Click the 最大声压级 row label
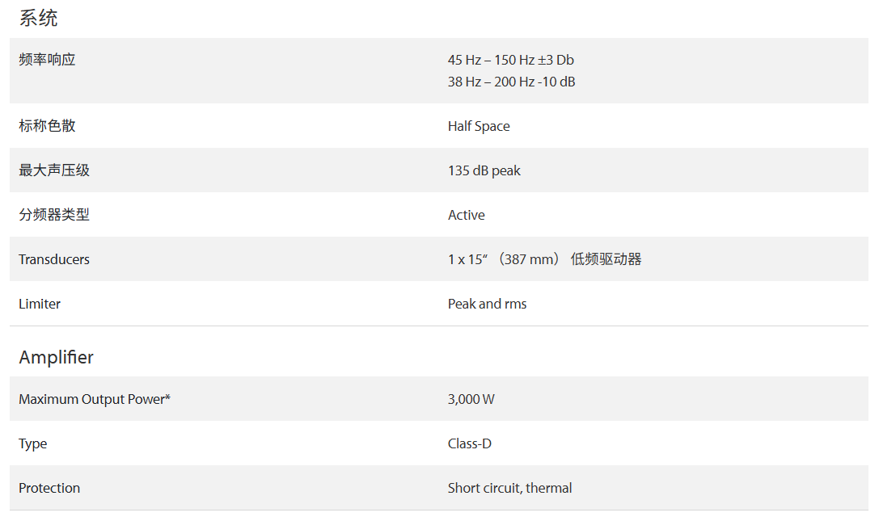Screen dimensions: 879x521 pos(54,170)
